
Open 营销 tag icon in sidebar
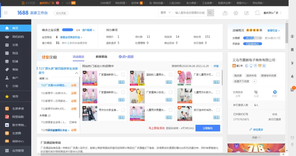coord(7,70)
